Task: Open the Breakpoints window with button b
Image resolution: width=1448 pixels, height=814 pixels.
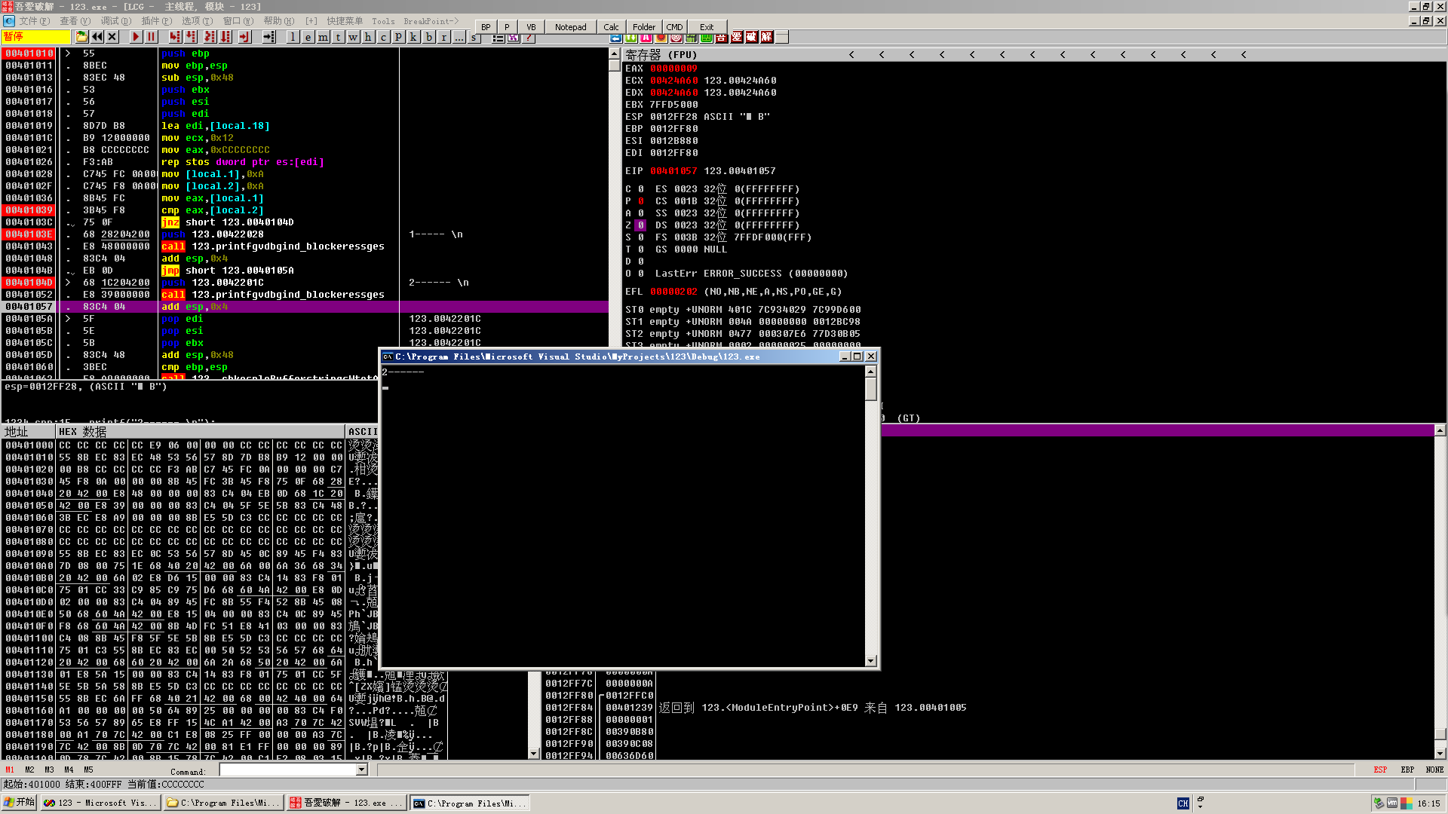Action: (x=428, y=37)
